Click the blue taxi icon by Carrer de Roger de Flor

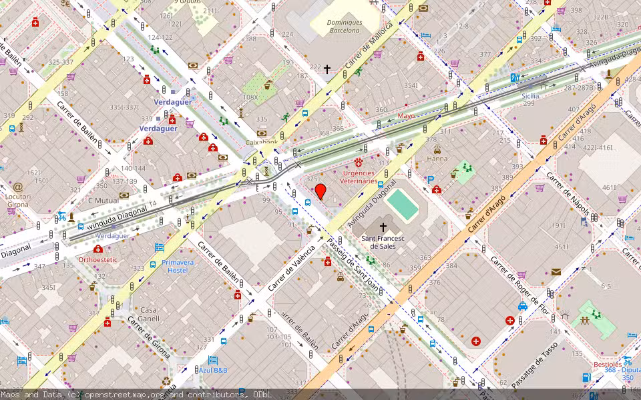[522, 306]
